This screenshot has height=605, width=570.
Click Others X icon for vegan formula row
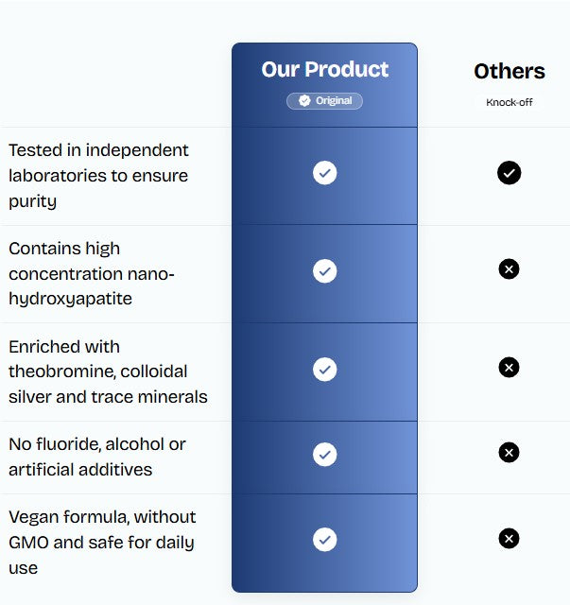(x=509, y=539)
